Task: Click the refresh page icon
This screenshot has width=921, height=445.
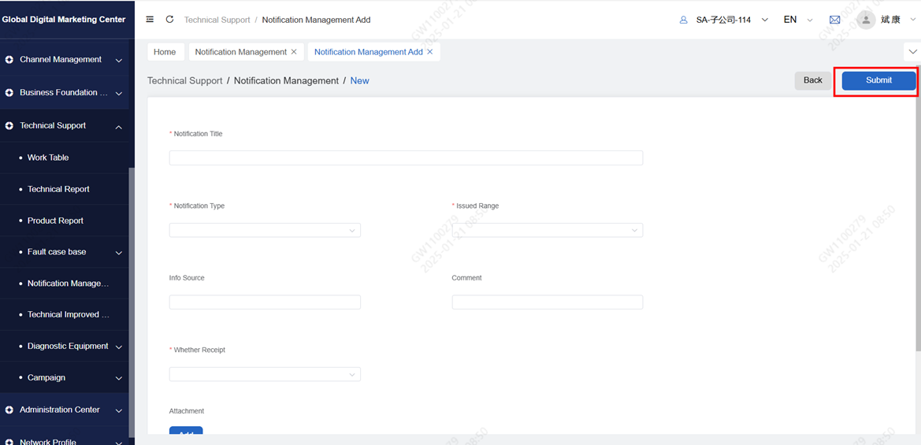Action: tap(169, 20)
